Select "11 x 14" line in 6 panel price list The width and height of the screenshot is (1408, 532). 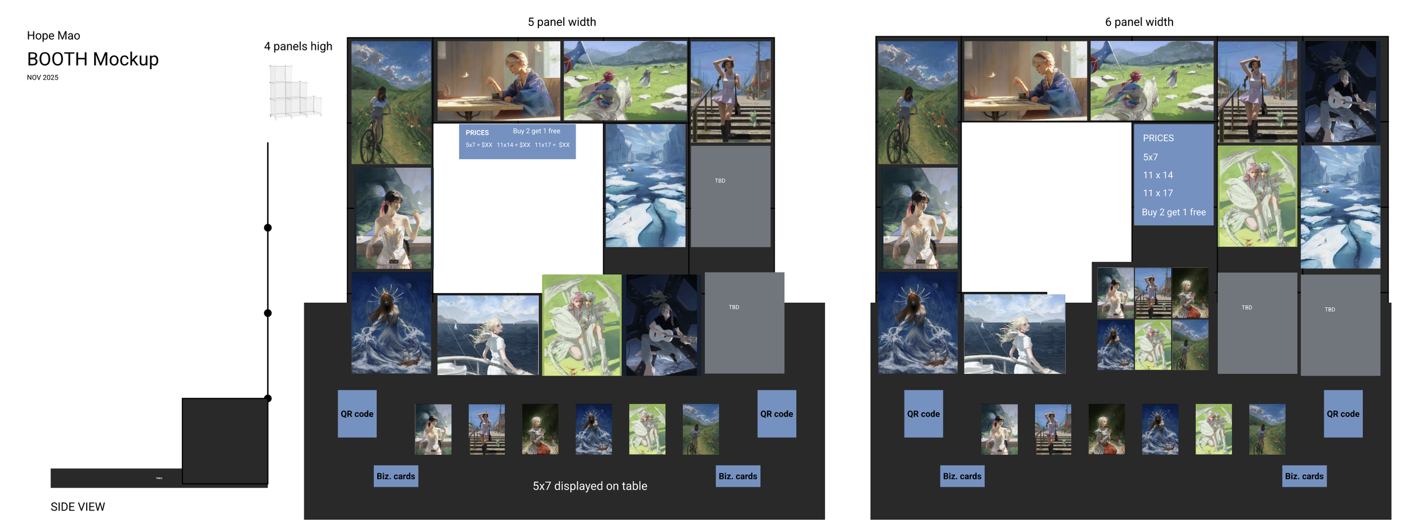(1158, 175)
